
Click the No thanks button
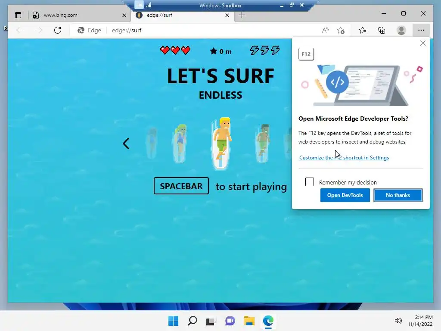(398, 195)
